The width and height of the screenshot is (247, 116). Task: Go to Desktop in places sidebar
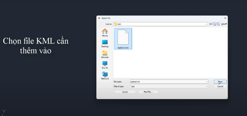105,43
